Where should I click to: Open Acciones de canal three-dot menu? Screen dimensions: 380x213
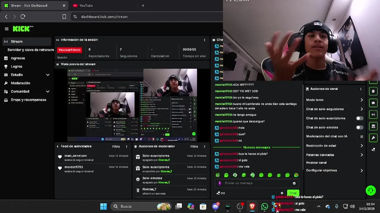pyautogui.click(x=361, y=89)
